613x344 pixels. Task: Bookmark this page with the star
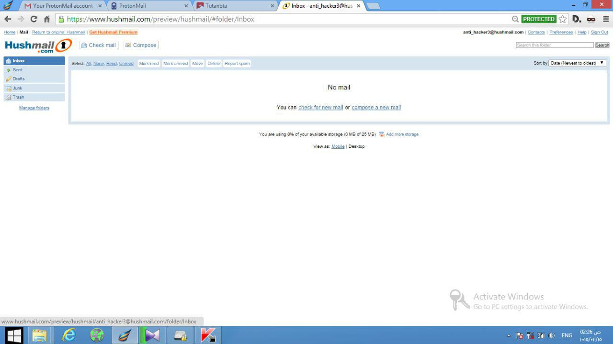[563, 19]
